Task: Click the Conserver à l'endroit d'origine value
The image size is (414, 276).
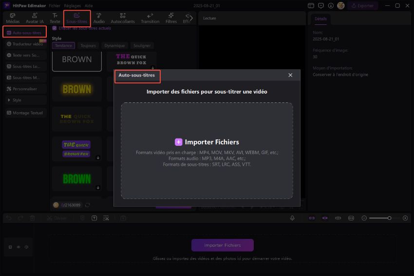Action: (x=340, y=75)
